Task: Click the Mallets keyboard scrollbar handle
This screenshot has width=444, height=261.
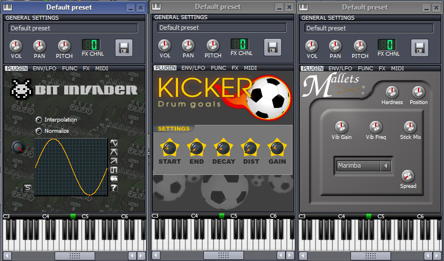Action: (x=370, y=255)
